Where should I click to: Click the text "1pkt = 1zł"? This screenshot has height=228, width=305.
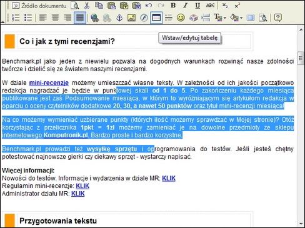point(97,127)
